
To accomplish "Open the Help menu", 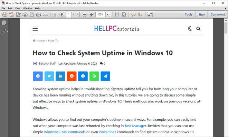I will pos(38,8).
